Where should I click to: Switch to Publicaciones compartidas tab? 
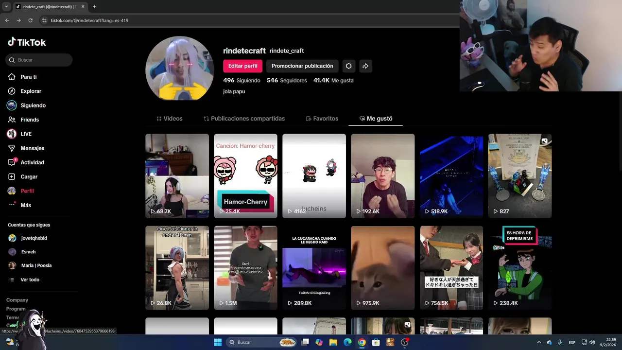(244, 119)
